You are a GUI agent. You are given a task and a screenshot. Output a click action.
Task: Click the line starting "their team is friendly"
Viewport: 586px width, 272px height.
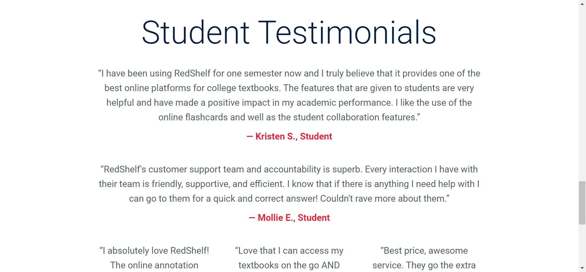[289, 184]
